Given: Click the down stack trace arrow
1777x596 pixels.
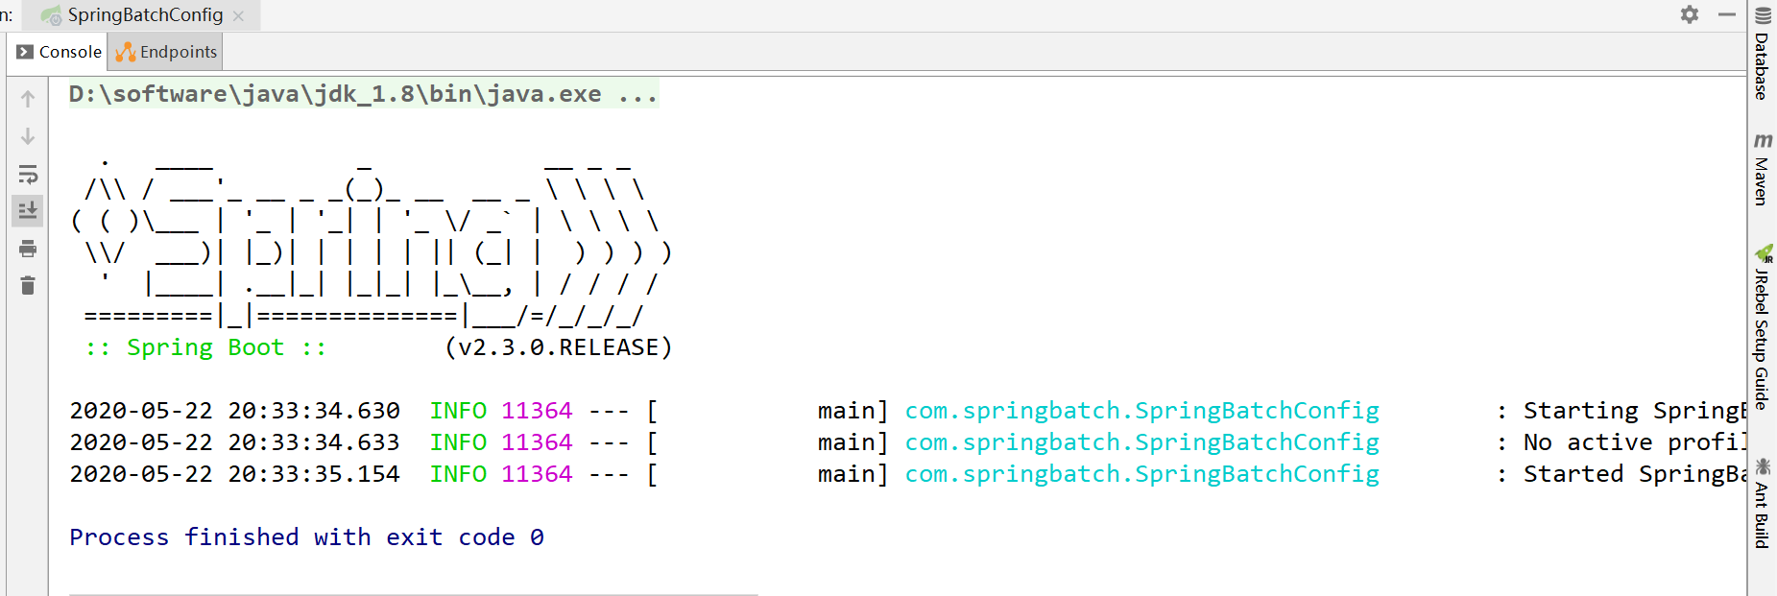Looking at the screenshot, I should [x=28, y=136].
